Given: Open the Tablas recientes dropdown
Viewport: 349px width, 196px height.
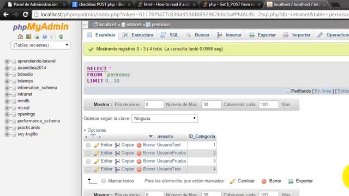Looking at the screenshot, I should click(x=40, y=45).
